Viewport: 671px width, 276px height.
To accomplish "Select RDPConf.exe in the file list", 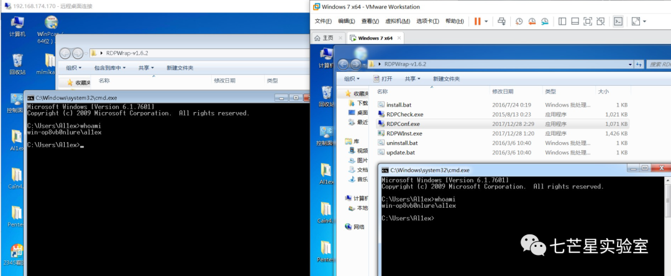I will pos(404,123).
